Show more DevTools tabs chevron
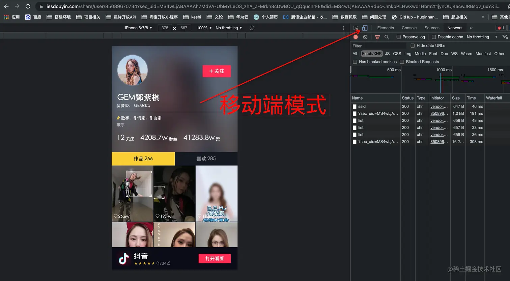The height and width of the screenshot is (281, 510). tap(471, 28)
